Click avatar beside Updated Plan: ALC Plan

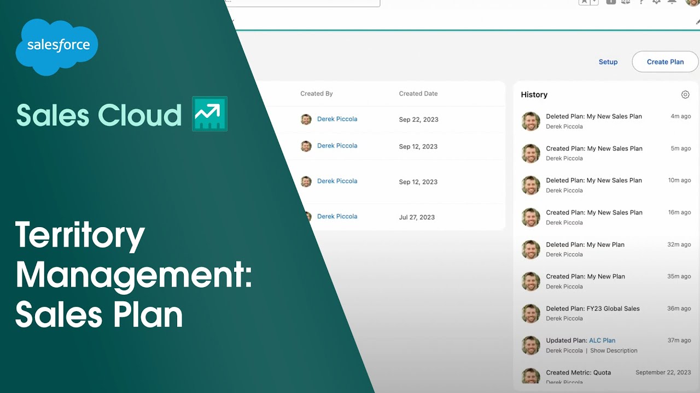click(530, 346)
